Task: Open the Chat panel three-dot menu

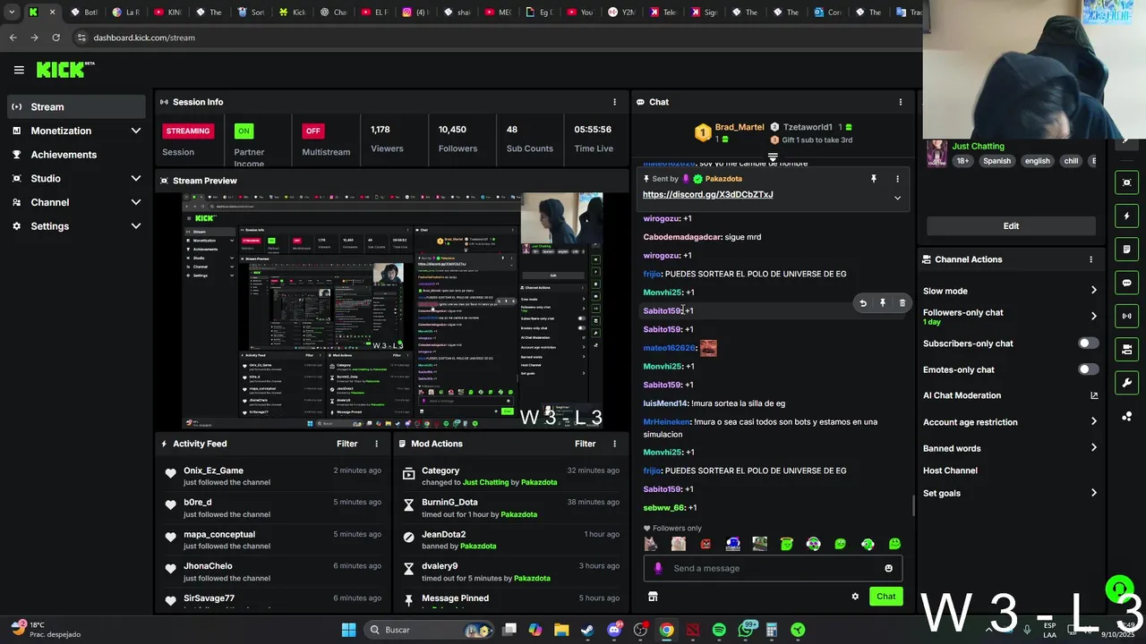Action: click(901, 102)
